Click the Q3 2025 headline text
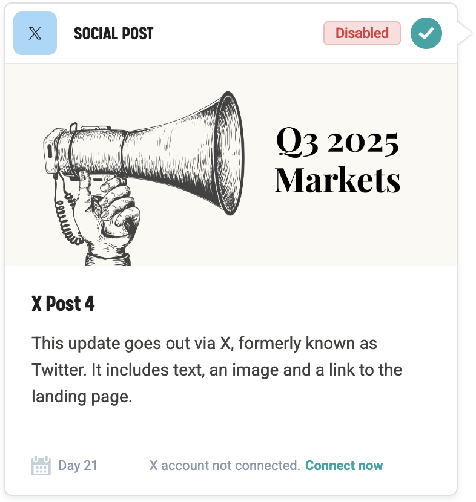This screenshot has width=476, height=502. [x=337, y=142]
